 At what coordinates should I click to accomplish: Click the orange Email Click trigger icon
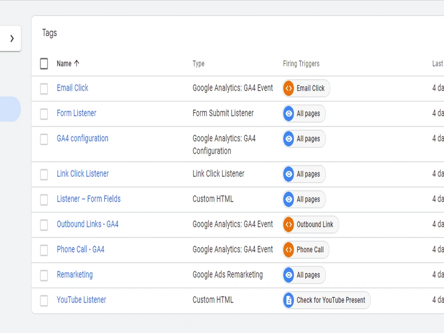click(x=289, y=88)
